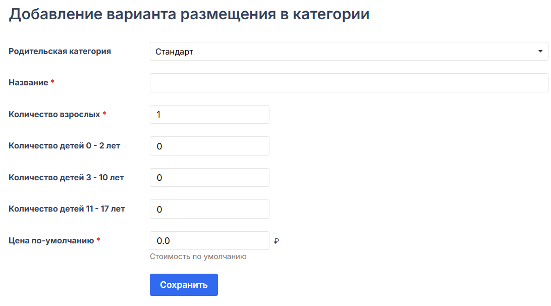Image resolution: width=551 pixels, height=306 pixels.
Task: Click the Название field label
Action: 28,82
